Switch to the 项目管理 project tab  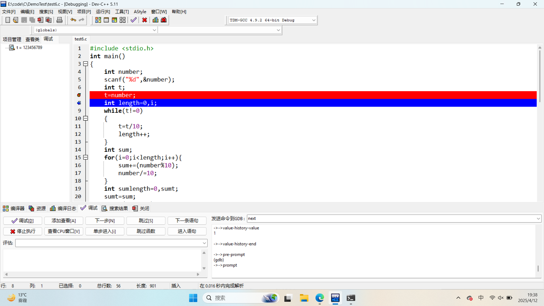pyautogui.click(x=12, y=39)
